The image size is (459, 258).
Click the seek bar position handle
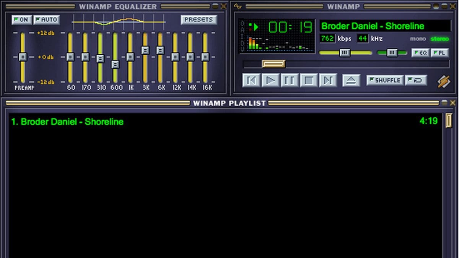pyautogui.click(x=273, y=64)
